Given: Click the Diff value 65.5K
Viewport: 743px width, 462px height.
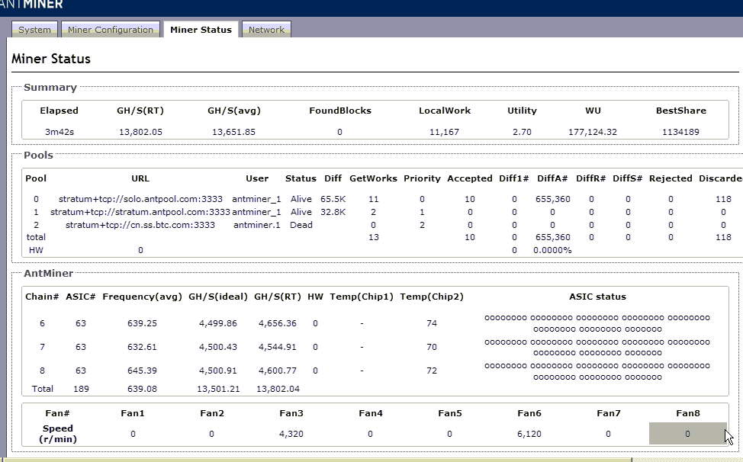Looking at the screenshot, I should (x=333, y=199).
